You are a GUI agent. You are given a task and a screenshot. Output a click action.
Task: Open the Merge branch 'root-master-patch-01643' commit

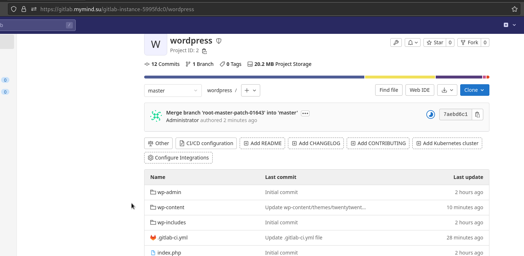pyautogui.click(x=232, y=113)
